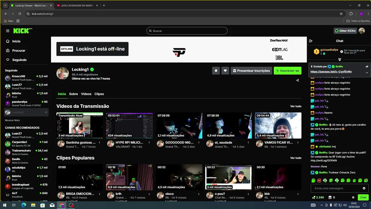
Task: See all videos via Ver tudo in Vídeos da Transmissão
Action: tap(296, 106)
